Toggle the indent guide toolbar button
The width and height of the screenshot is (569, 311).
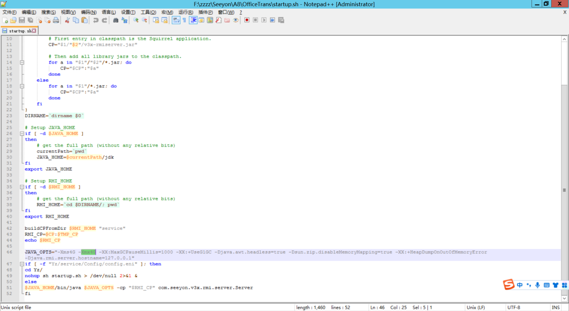(x=193, y=20)
